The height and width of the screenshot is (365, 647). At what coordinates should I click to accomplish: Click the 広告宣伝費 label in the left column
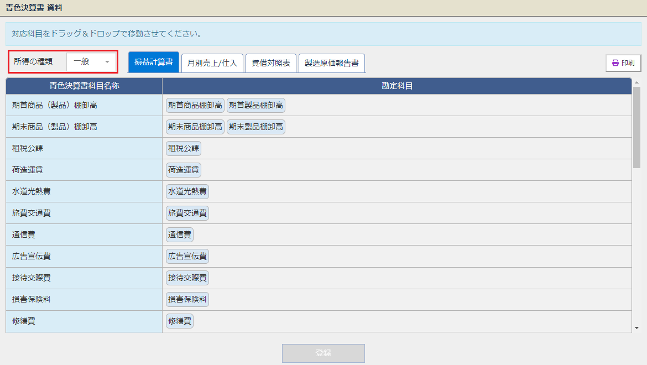click(x=32, y=256)
